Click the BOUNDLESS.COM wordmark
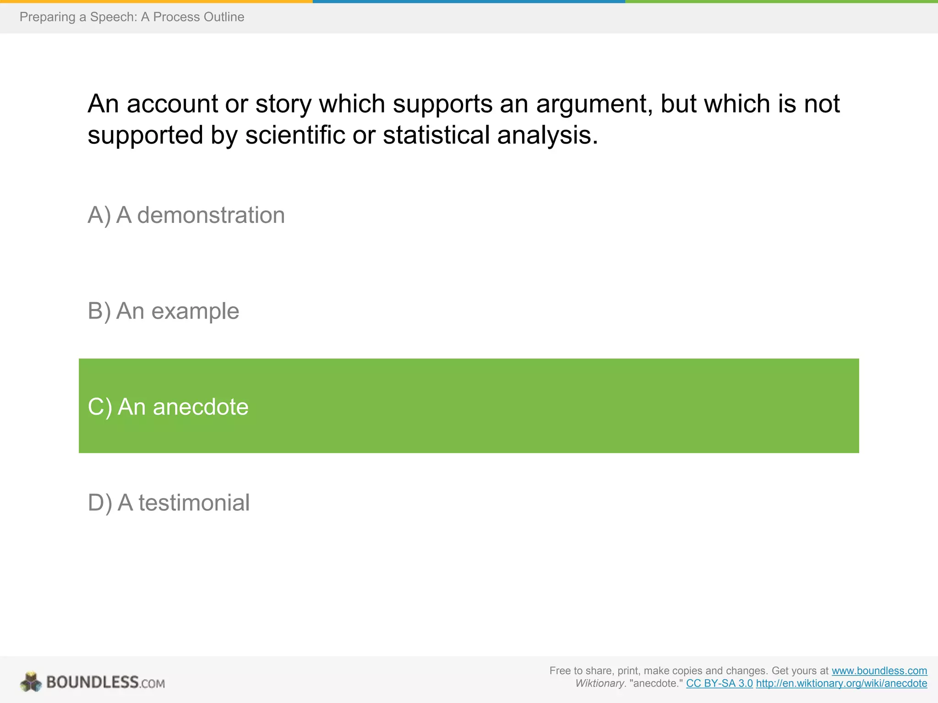 (105, 682)
